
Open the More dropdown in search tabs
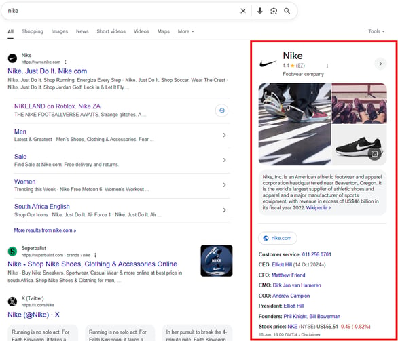point(185,31)
